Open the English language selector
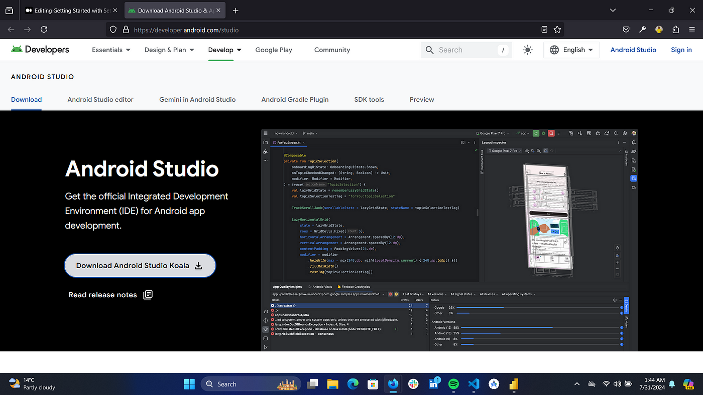703x395 pixels. point(571,50)
